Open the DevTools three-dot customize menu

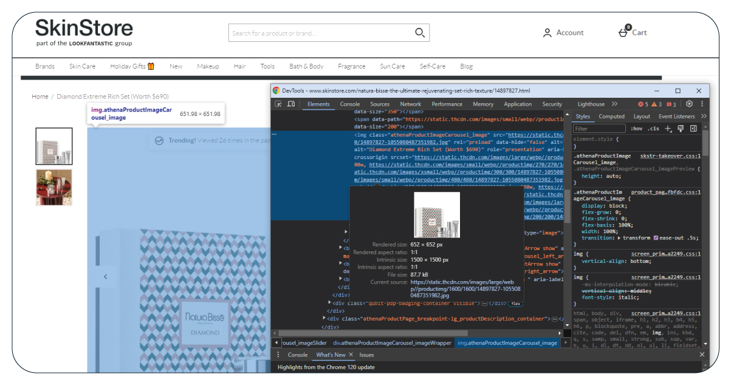pyautogui.click(x=702, y=104)
